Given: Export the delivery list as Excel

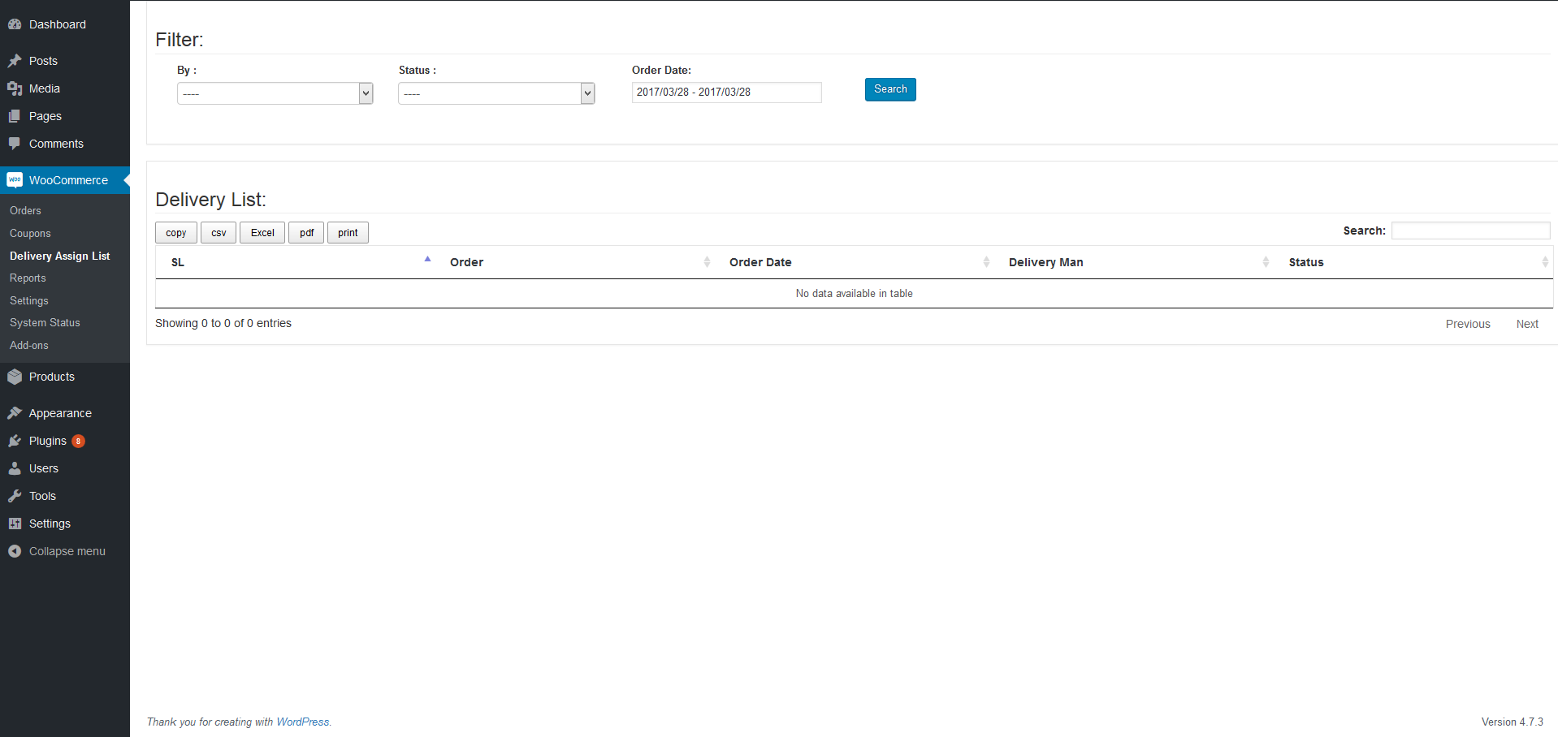Looking at the screenshot, I should click(x=262, y=233).
